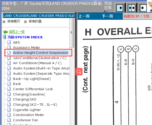Click the Back-Up Light(Diesel) document icon
The image size is (152, 125).
[x=9, y=79]
